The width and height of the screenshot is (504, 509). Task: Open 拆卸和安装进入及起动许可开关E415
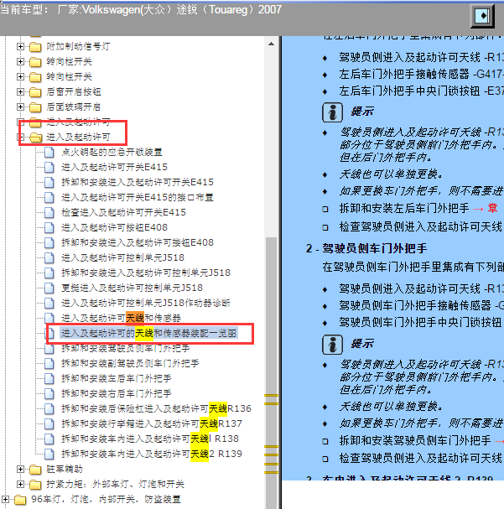(138, 182)
